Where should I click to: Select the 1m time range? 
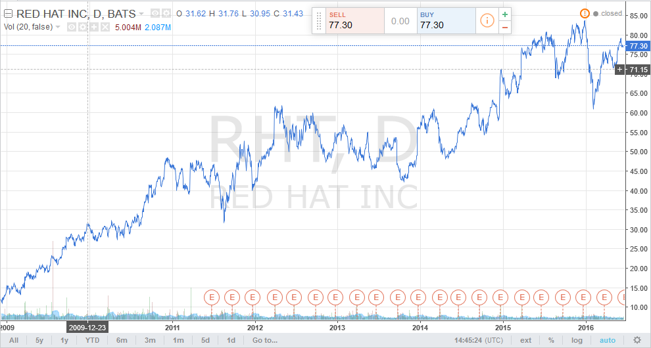pyautogui.click(x=178, y=340)
